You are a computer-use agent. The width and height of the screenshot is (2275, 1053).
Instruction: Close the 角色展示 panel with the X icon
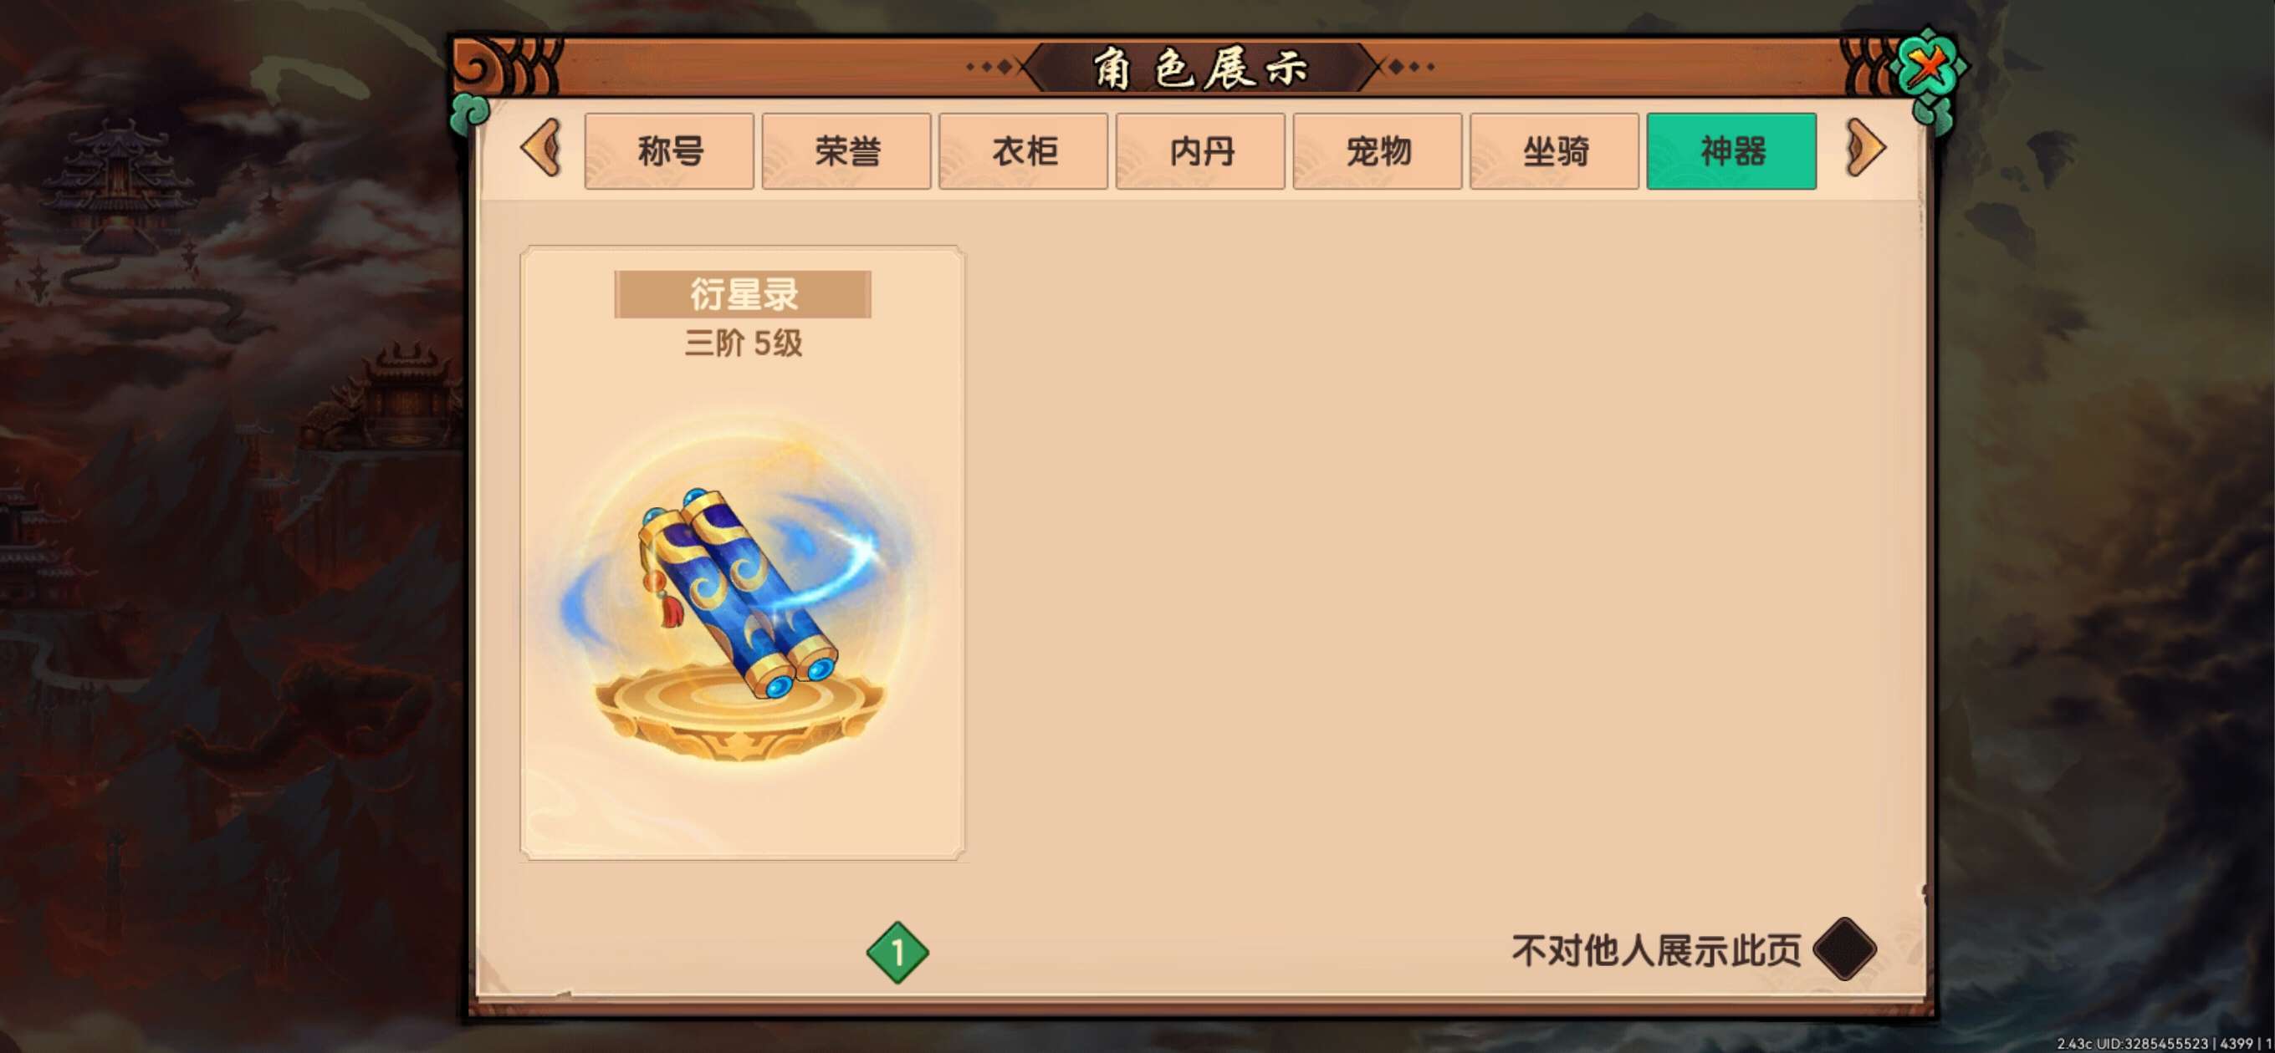click(1928, 66)
